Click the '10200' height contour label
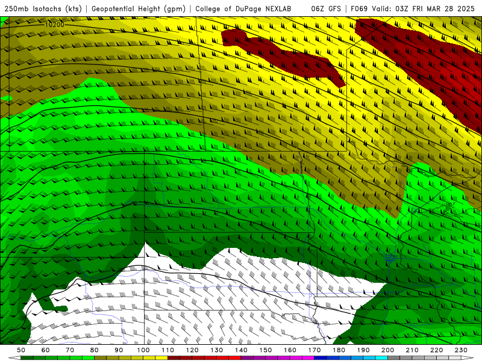Viewport: 482px width, 361px height. pyautogui.click(x=54, y=25)
